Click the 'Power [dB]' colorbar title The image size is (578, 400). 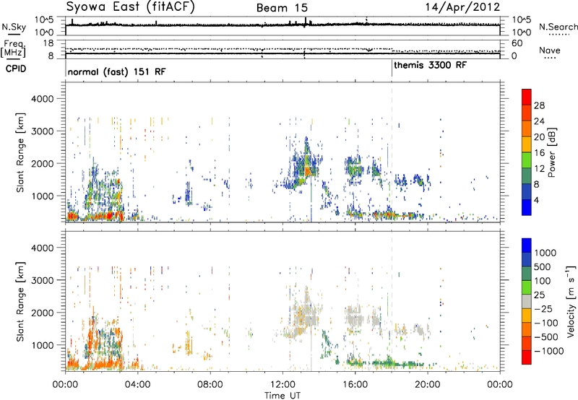[x=551, y=152]
